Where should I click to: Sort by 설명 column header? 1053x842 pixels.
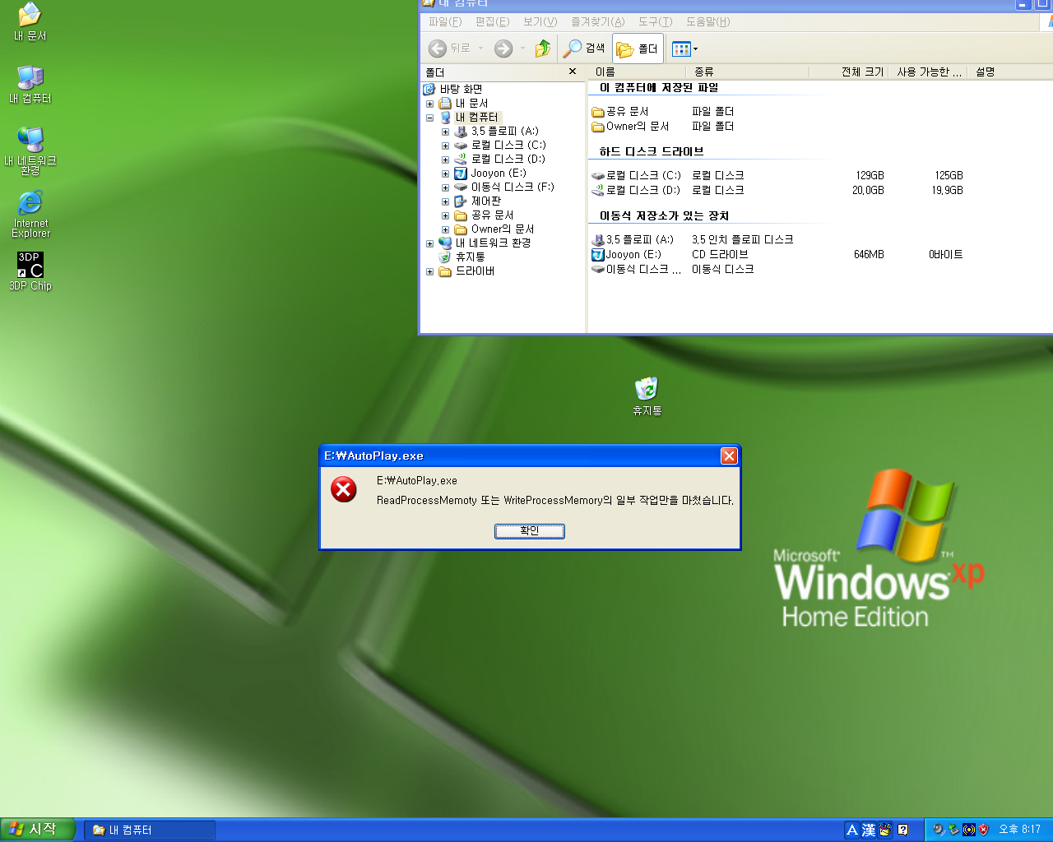(1010, 72)
